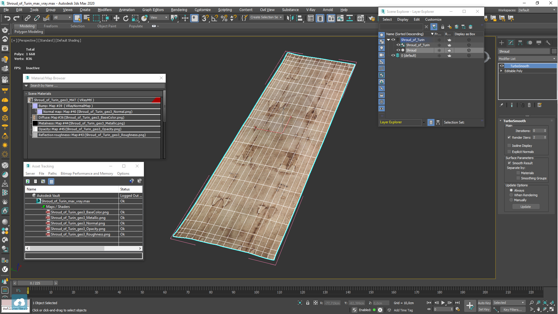The image size is (558, 314).
Task: Click Remove modifier trash icon
Action: pyautogui.click(x=529, y=105)
